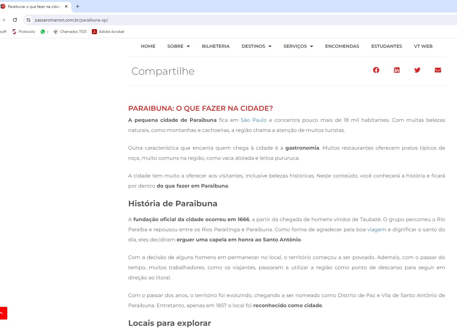The height and width of the screenshot is (329, 457).
Task: Click heading 'PARAIBUNA: O QUE FAZER NA CIDADE?'
Action: [200, 109]
